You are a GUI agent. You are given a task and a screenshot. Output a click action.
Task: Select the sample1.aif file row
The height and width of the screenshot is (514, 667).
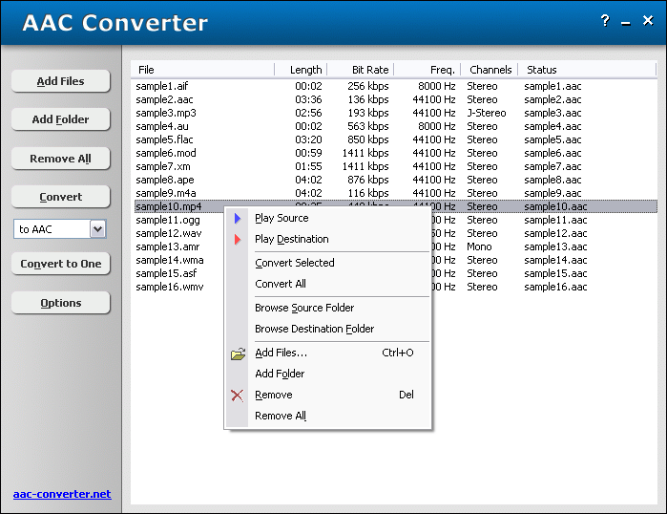(396, 86)
